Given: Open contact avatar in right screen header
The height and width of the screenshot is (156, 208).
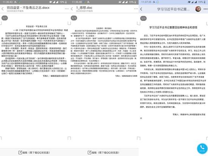Looking at the screenshot, I should pyautogui.click(x=198, y=9).
